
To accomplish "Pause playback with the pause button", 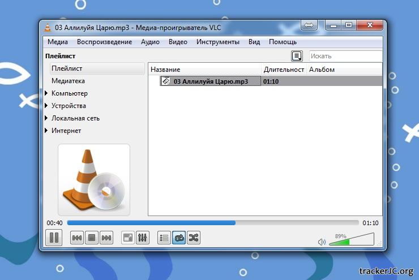I will point(54,238).
